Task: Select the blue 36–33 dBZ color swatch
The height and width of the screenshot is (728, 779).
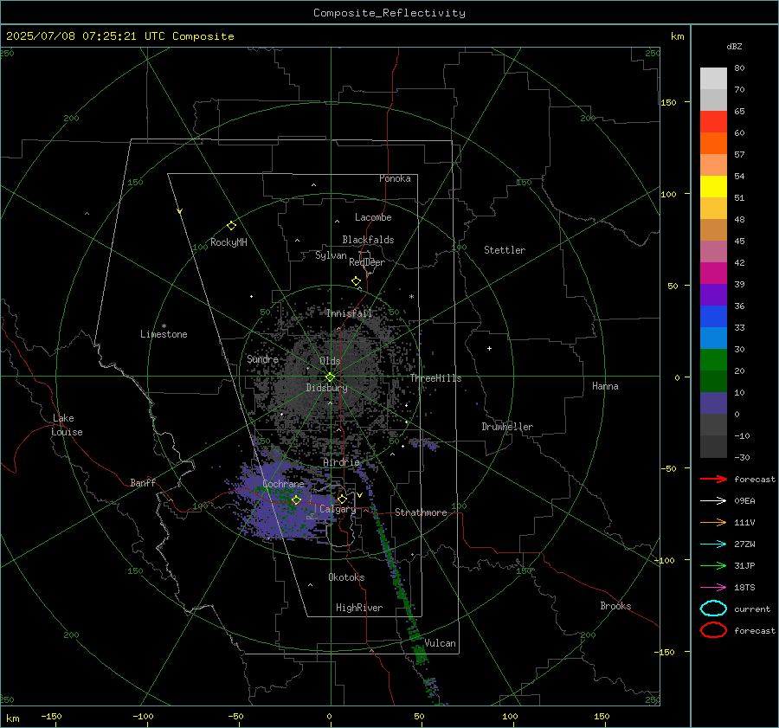Action: coord(713,317)
